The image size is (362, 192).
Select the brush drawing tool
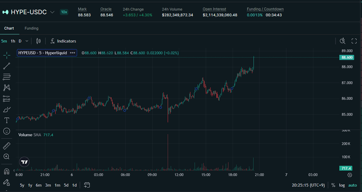(x=7, y=109)
